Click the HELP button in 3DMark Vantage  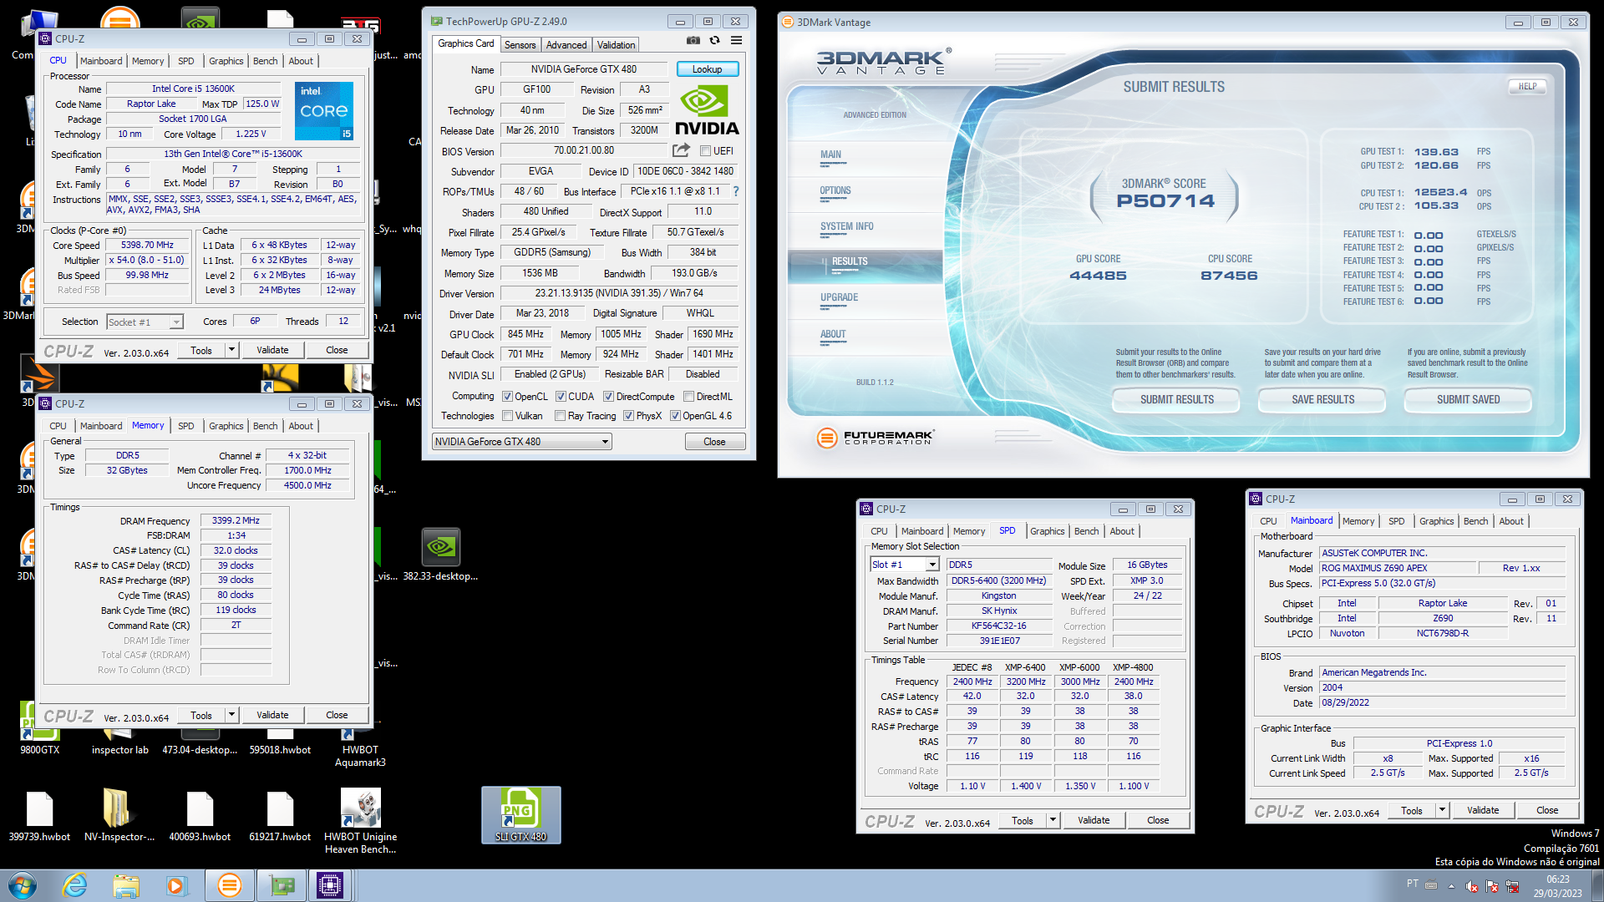(1527, 86)
